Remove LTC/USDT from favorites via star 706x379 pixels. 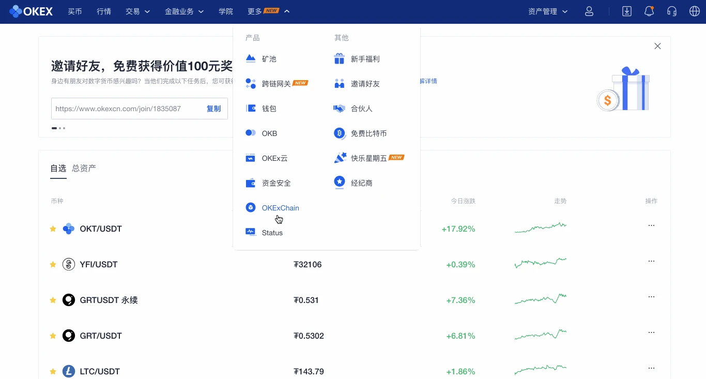pyautogui.click(x=53, y=372)
